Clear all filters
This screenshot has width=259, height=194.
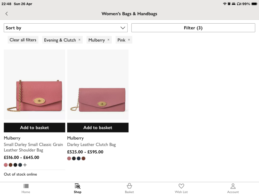(x=23, y=40)
